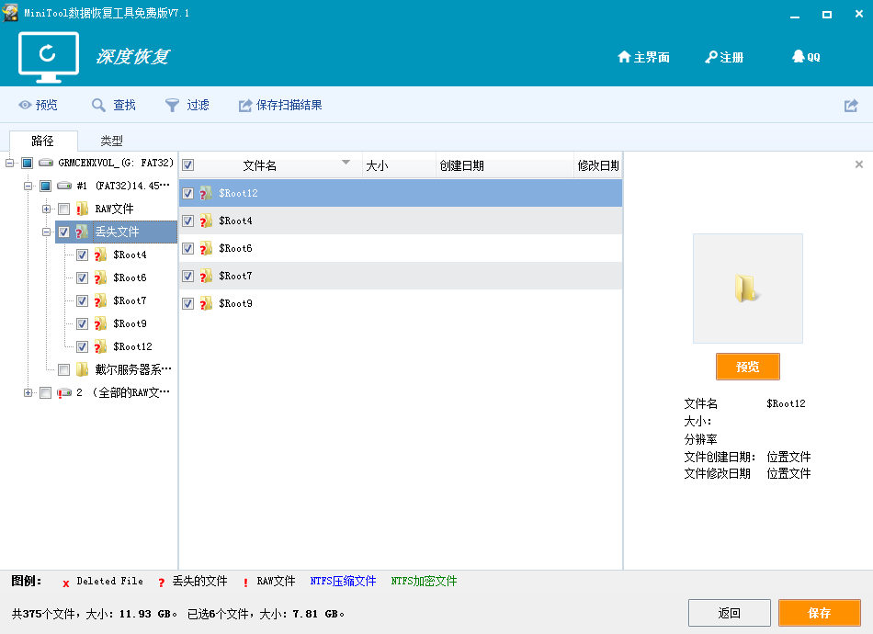Sort by 修改日期 column header
Viewport: 873px width, 634px height.
(598, 165)
